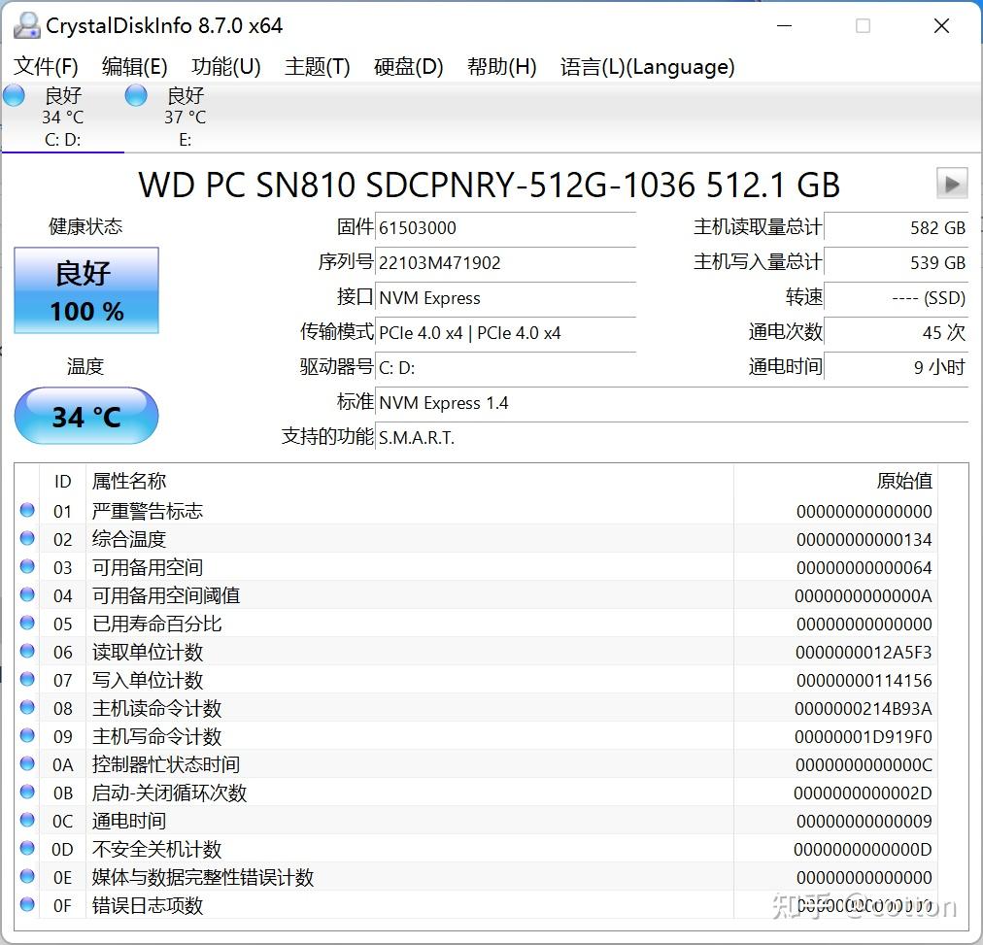This screenshot has height=945, width=983.
Task: Click the blue dot next to 严重警告标志
Action: (x=26, y=510)
